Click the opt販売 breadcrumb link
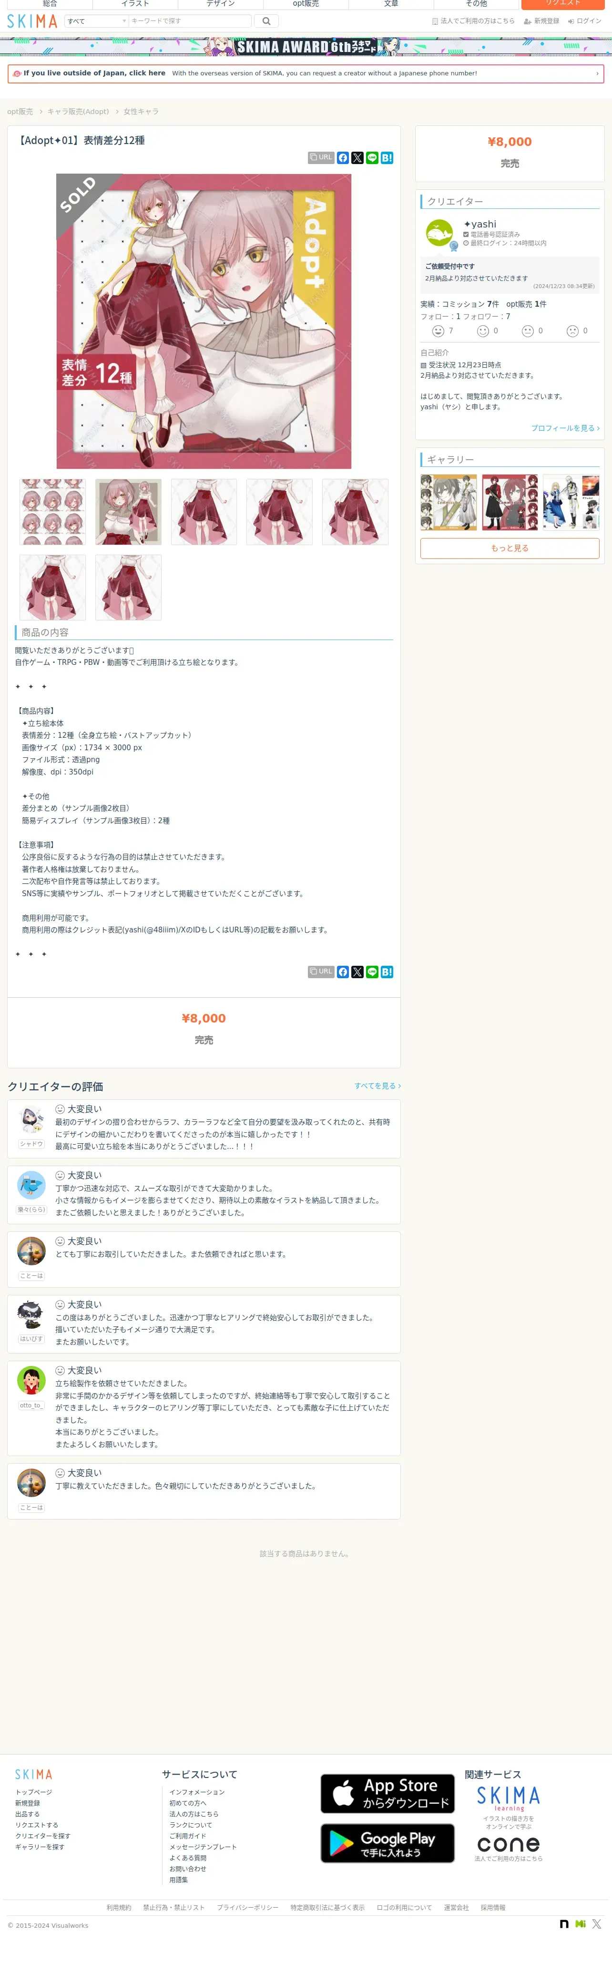This screenshot has height=1964, width=612. pyautogui.click(x=20, y=111)
